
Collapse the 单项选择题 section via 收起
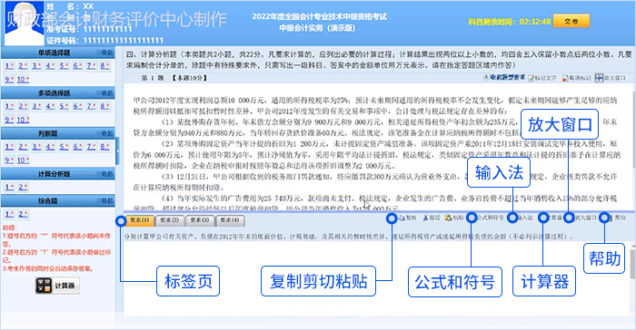coord(104,53)
